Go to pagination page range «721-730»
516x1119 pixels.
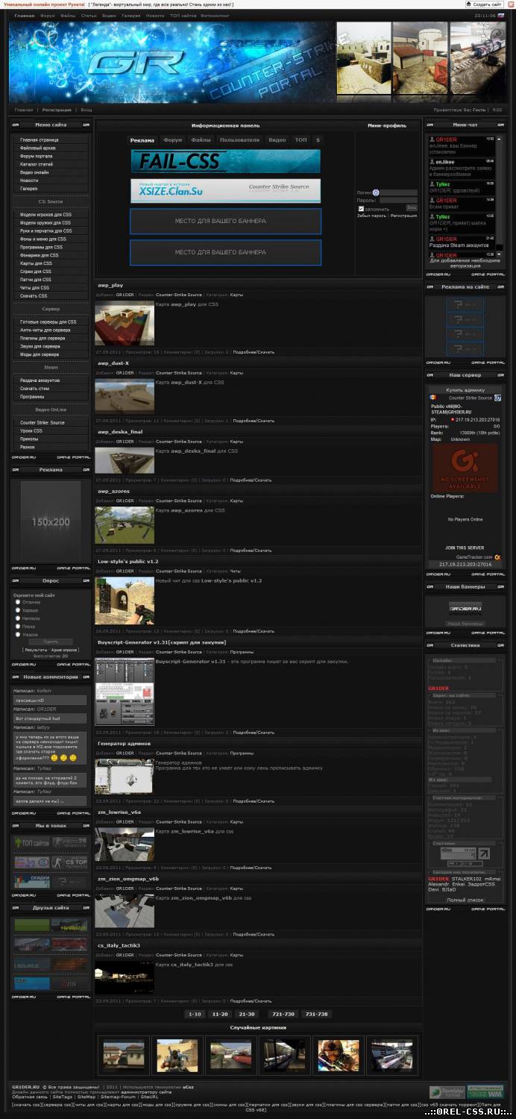coord(283,1015)
